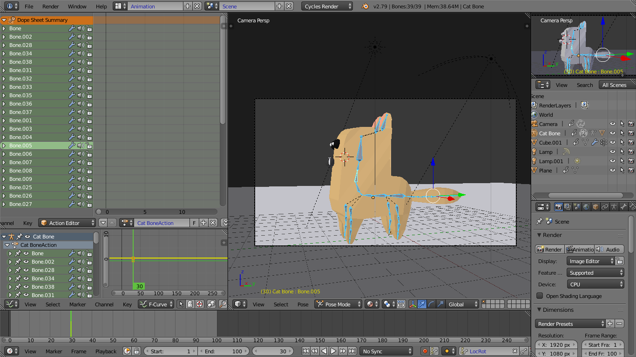Enable the translate manipulator in 3D view header
636x357 pixels.
click(x=422, y=304)
